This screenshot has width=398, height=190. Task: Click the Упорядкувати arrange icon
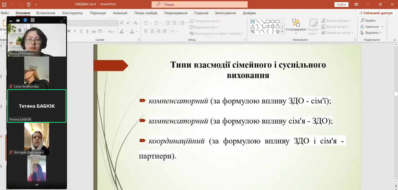tap(296, 23)
